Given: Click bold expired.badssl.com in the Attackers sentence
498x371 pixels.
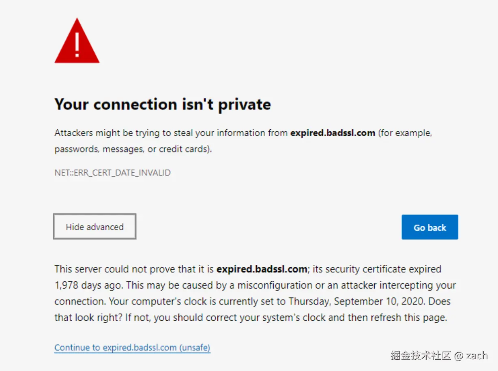Looking at the screenshot, I should point(333,133).
